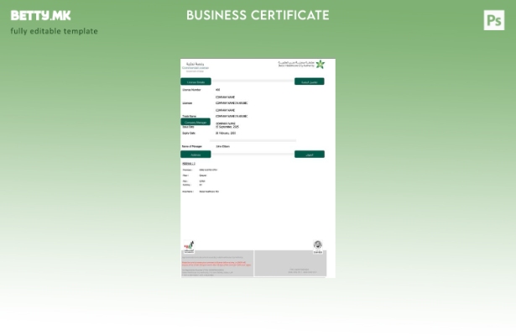
Task: Click the Arabic green button beside Address
Action: click(309, 155)
